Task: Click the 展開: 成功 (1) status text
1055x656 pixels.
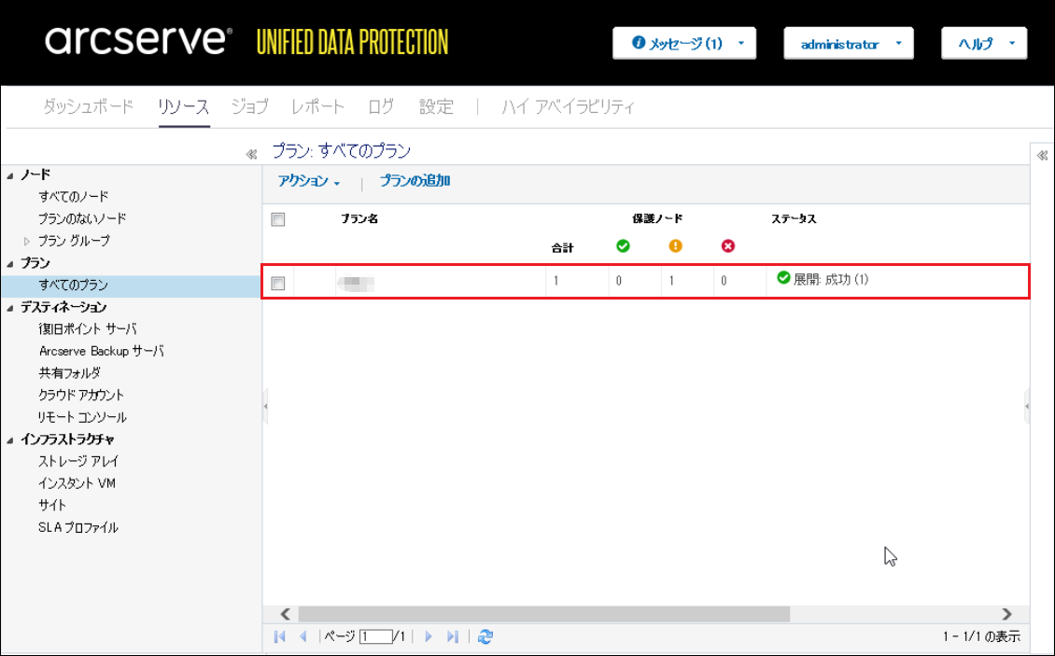Action: pos(832,279)
